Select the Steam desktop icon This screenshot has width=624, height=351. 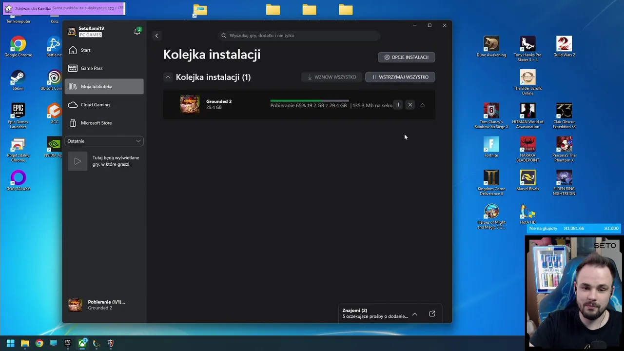click(18, 80)
